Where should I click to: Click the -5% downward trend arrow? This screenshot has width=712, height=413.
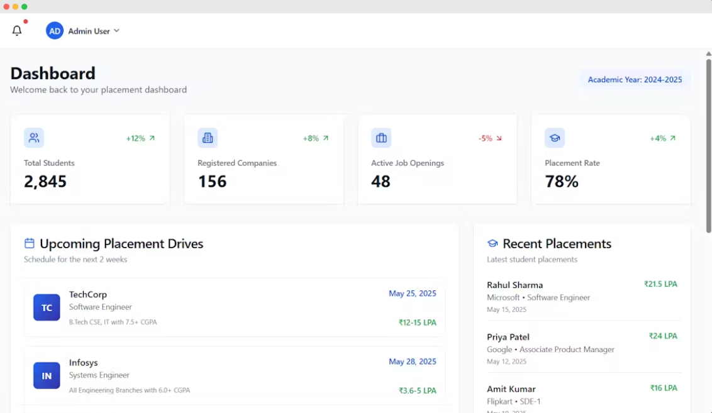(x=499, y=138)
